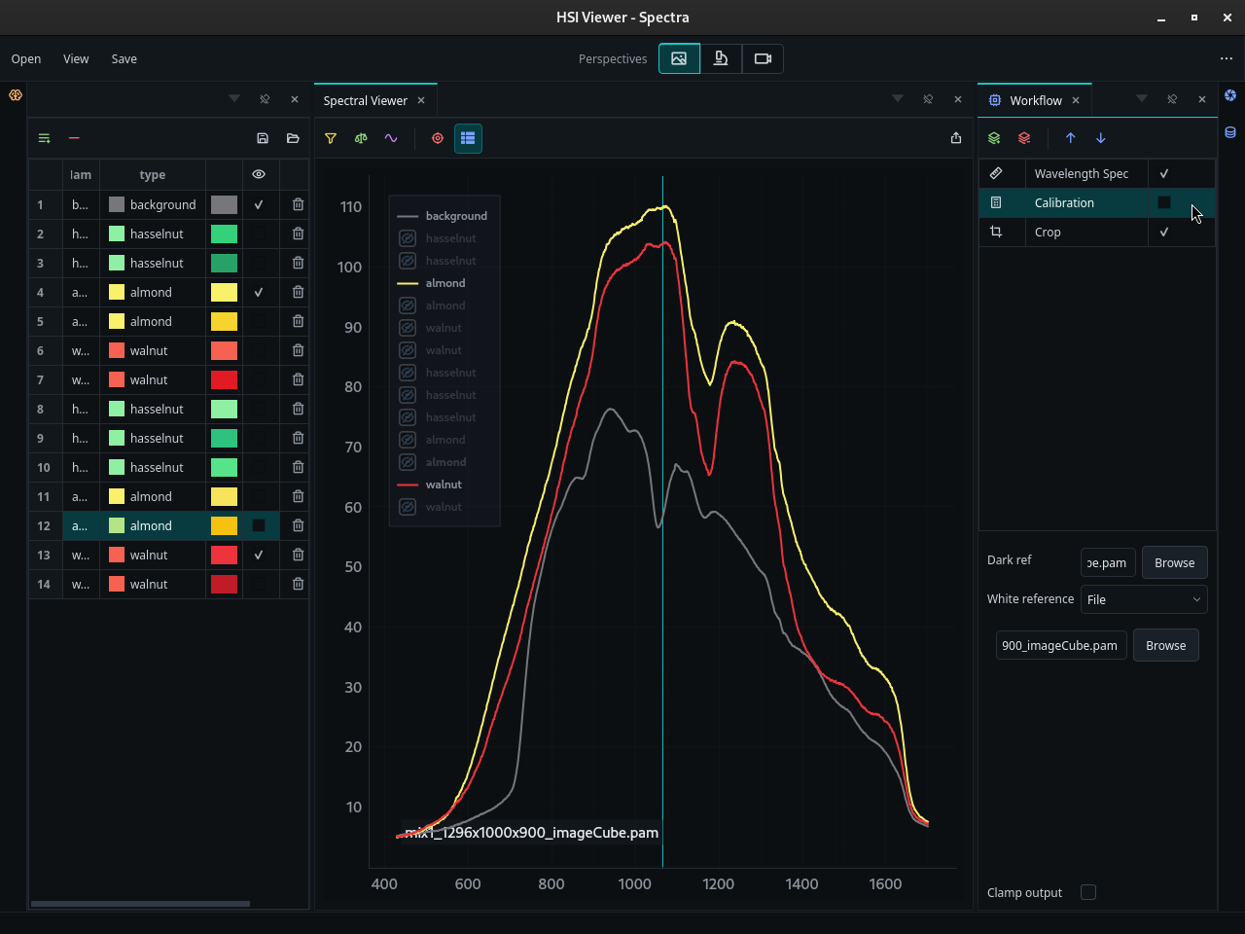Screen dimensions: 1245x934
Task: Toggle the Calibration step checkbox
Action: (1164, 202)
